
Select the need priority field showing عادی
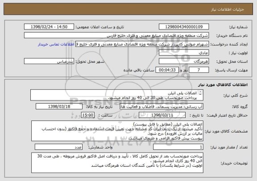[x=184, y=53]
